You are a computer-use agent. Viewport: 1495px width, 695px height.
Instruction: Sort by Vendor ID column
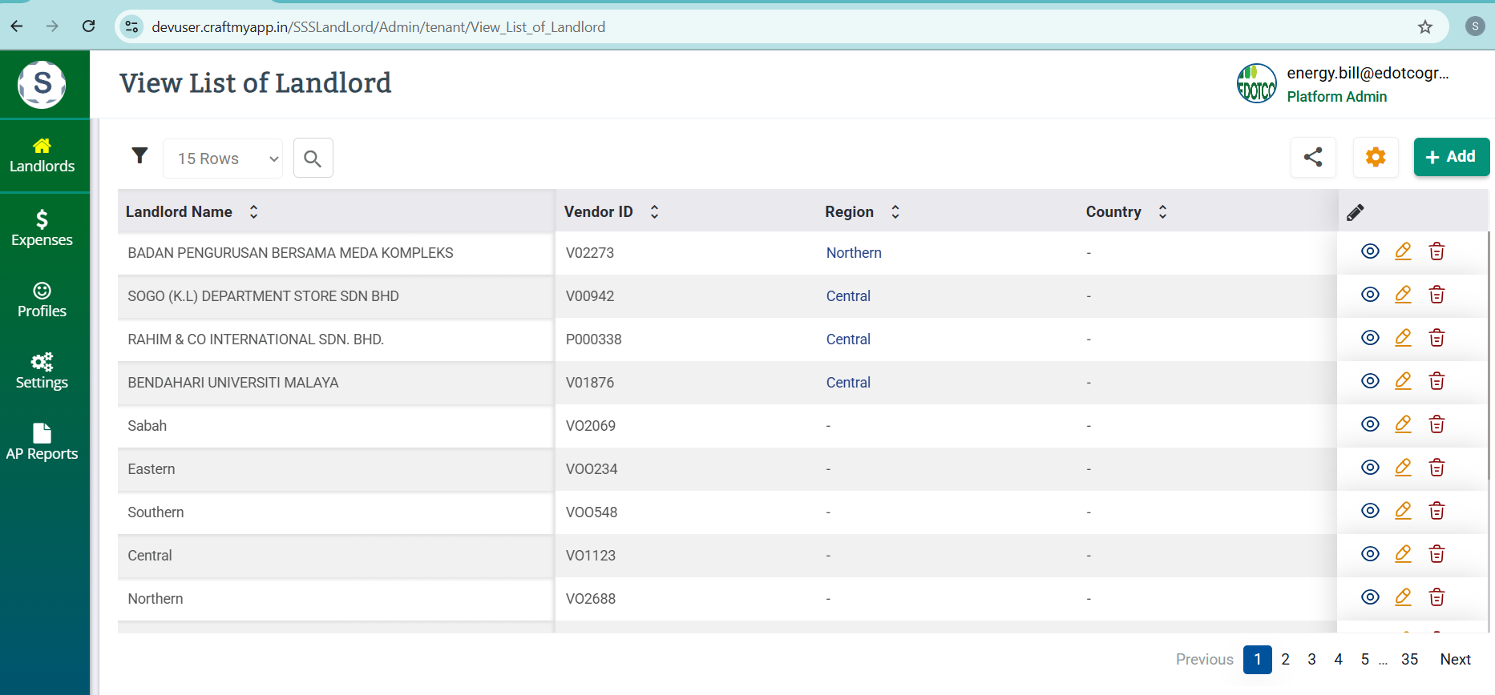click(655, 212)
